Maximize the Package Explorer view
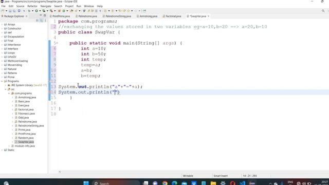The height and width of the screenshot is (185, 329). pos(45,15)
